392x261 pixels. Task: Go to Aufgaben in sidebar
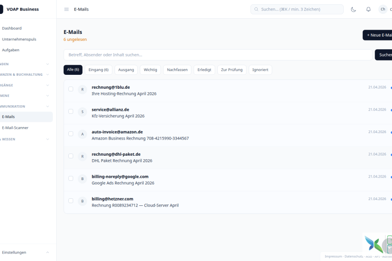click(10, 50)
